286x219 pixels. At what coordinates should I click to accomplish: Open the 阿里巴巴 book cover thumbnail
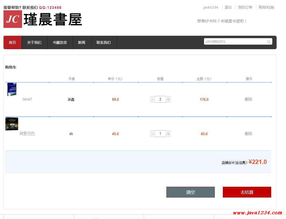click(12, 124)
